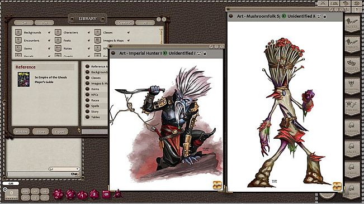
Task: Uncheck the Encounters checkmark in Library
Action: pos(49,41)
